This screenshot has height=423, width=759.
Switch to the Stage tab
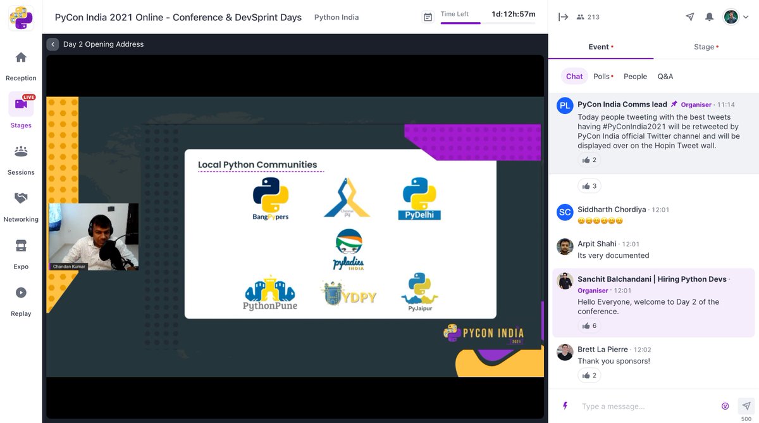(706, 47)
